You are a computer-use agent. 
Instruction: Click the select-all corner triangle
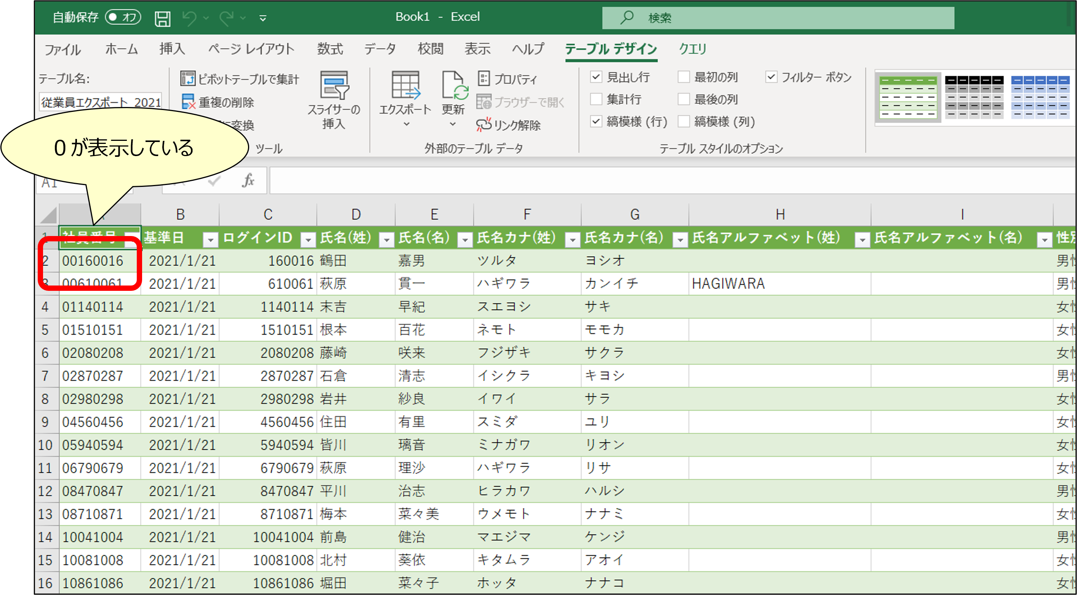[49, 215]
